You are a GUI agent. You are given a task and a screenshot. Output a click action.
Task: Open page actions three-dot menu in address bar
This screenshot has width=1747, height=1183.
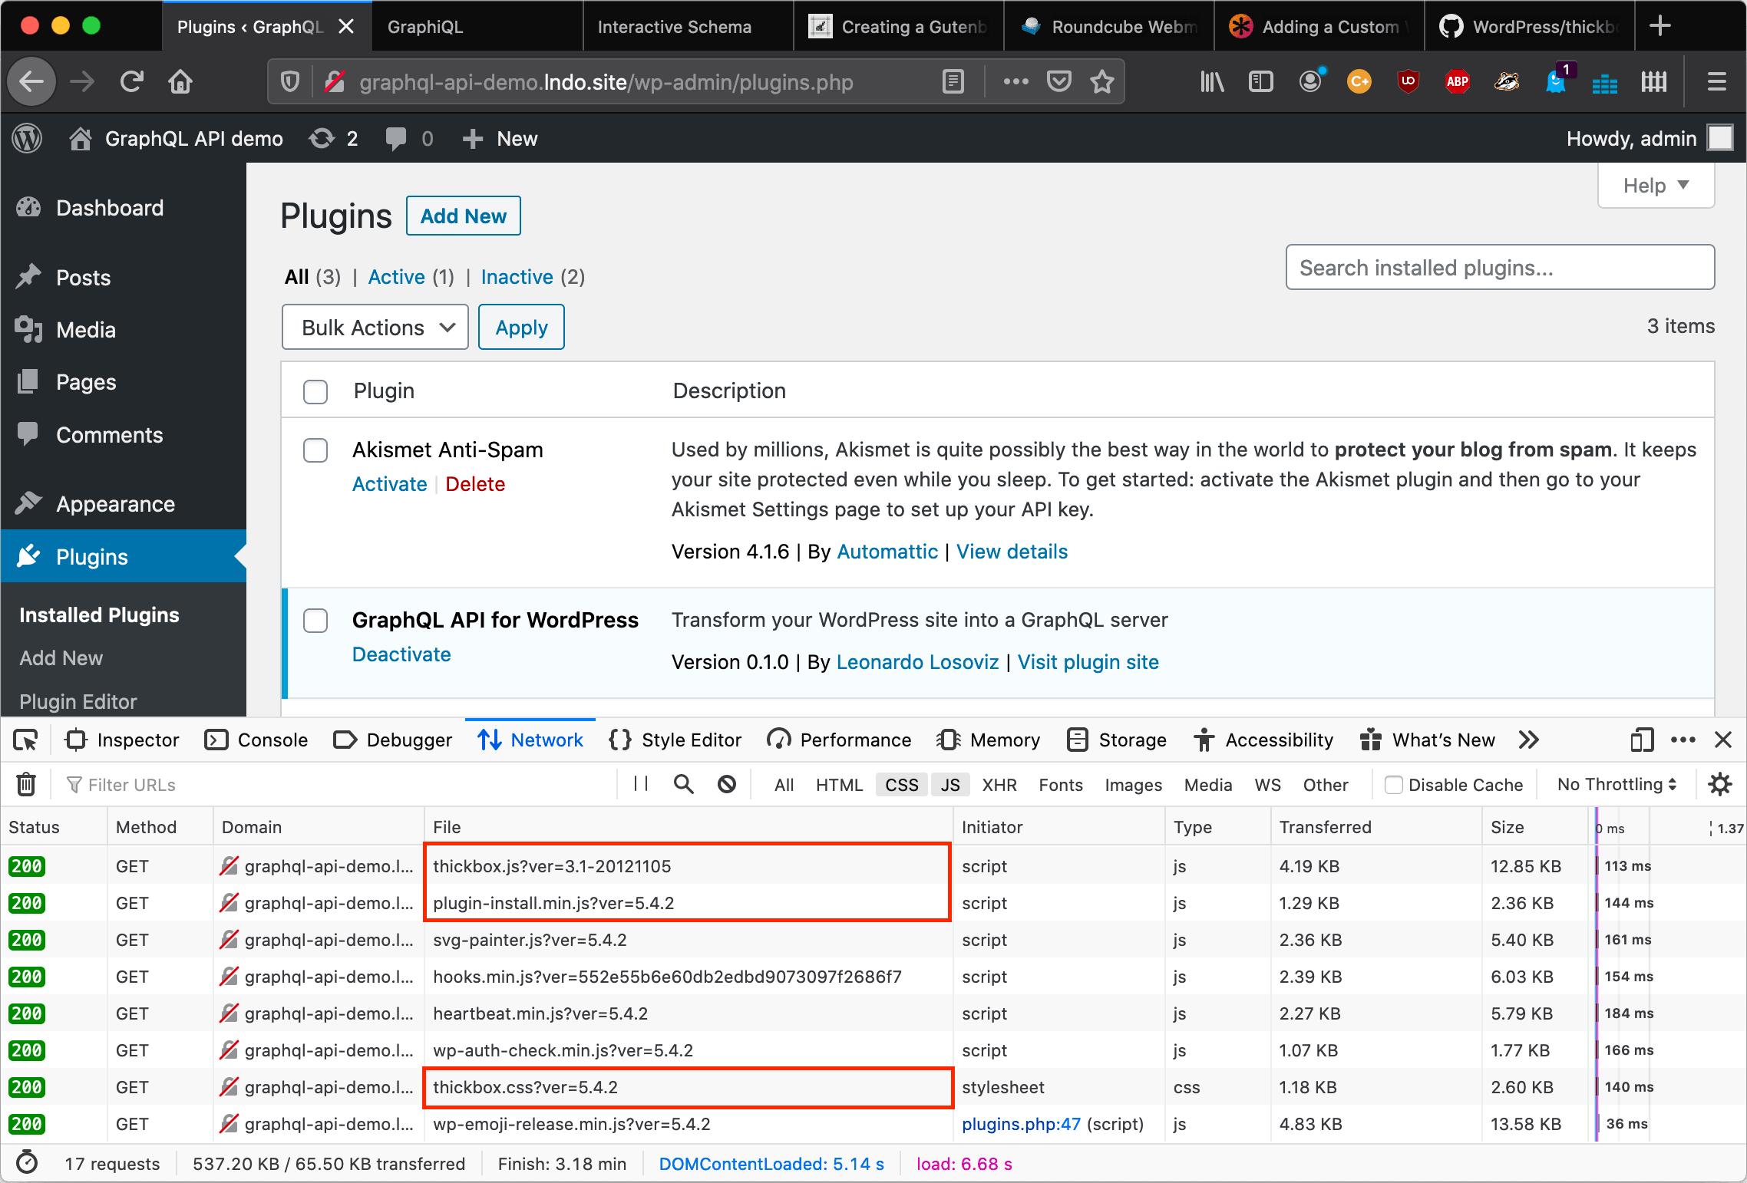tap(1016, 81)
